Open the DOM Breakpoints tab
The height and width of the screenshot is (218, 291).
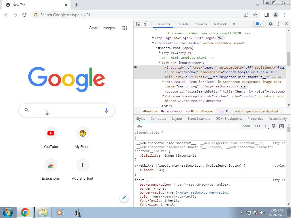229,119
